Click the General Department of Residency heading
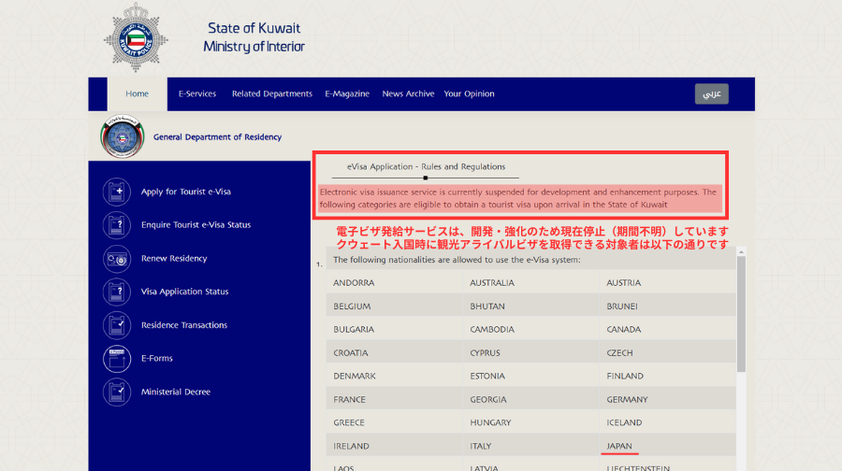Image resolution: width=842 pixels, height=471 pixels. click(217, 136)
